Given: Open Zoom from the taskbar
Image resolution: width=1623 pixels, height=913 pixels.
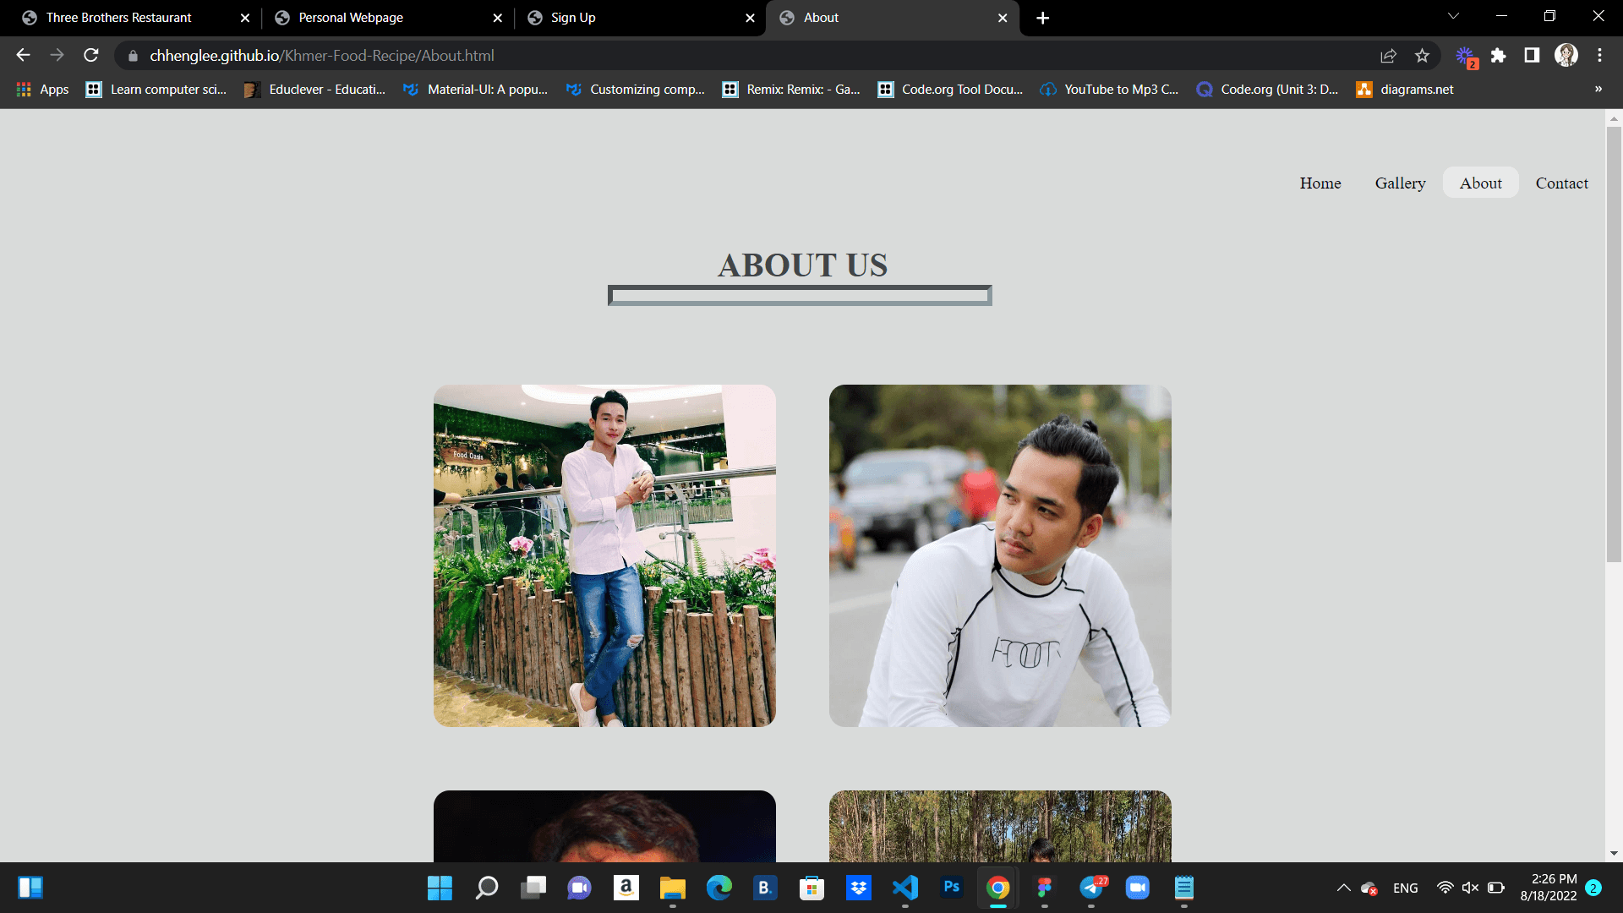Looking at the screenshot, I should pyautogui.click(x=1138, y=888).
